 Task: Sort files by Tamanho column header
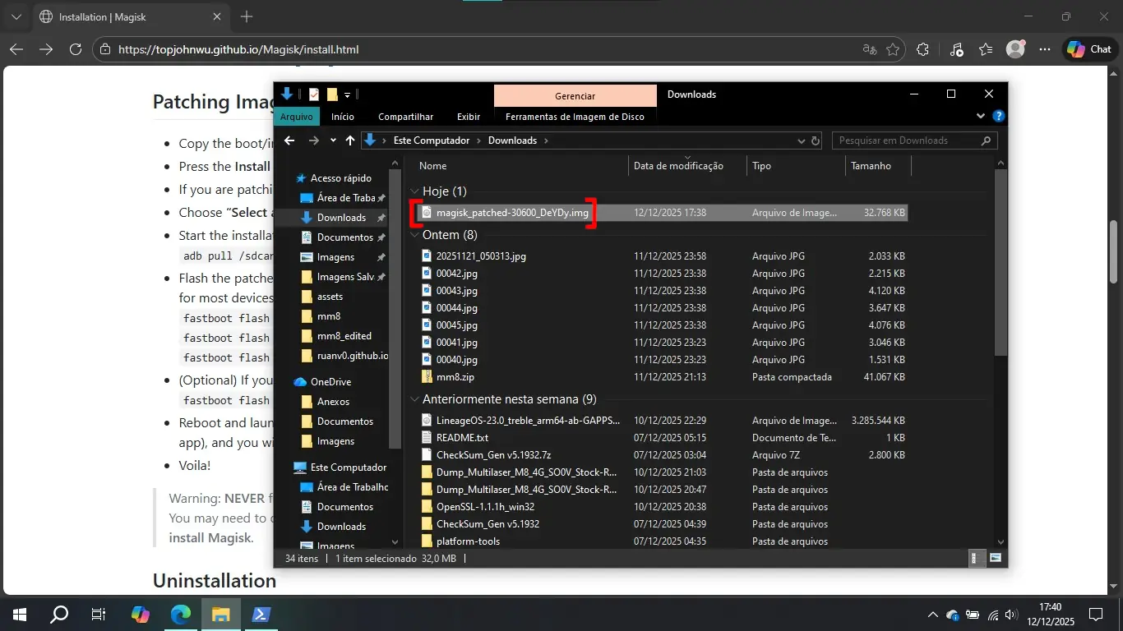tap(871, 166)
